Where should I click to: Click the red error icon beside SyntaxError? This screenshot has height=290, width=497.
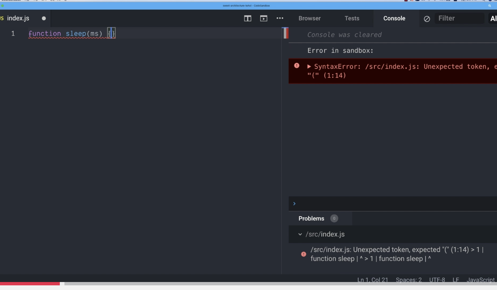click(x=297, y=66)
